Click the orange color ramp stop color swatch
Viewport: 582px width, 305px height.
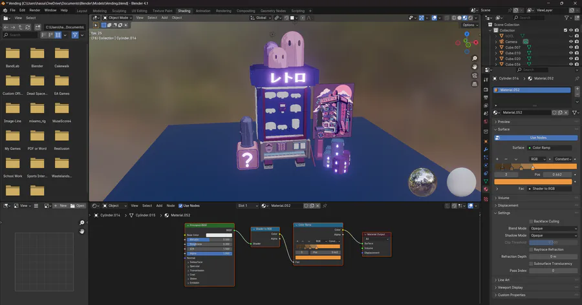point(533,182)
